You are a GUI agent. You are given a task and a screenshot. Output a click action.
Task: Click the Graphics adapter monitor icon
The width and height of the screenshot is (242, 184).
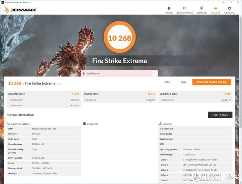(x=9, y=124)
